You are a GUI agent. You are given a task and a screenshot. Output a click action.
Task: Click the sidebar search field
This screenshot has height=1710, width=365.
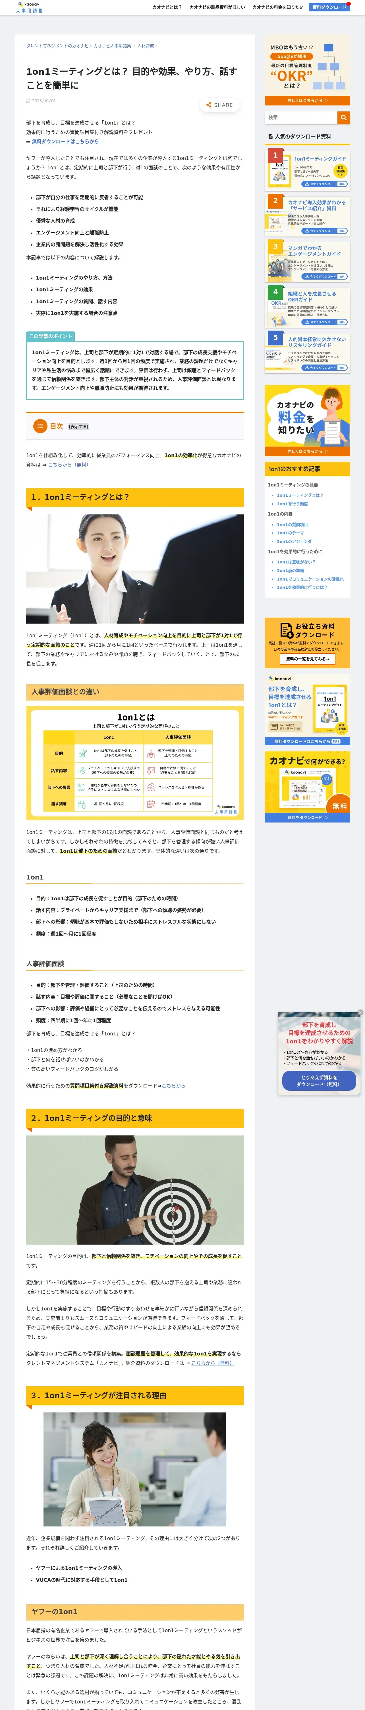(301, 117)
